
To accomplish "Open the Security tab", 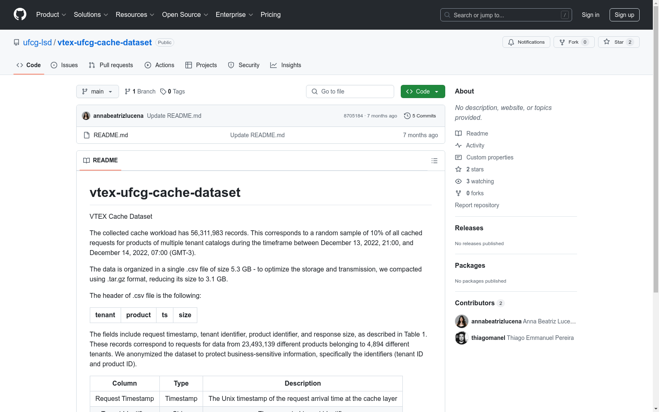I will pos(244,65).
